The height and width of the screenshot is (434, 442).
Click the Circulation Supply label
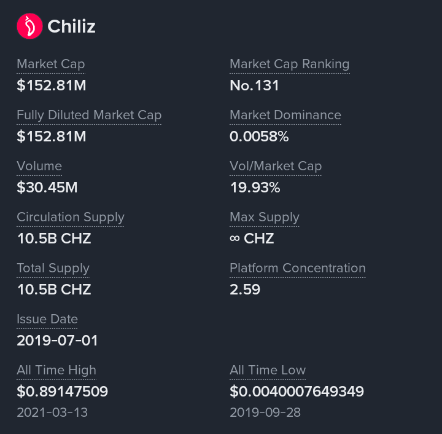pos(71,217)
